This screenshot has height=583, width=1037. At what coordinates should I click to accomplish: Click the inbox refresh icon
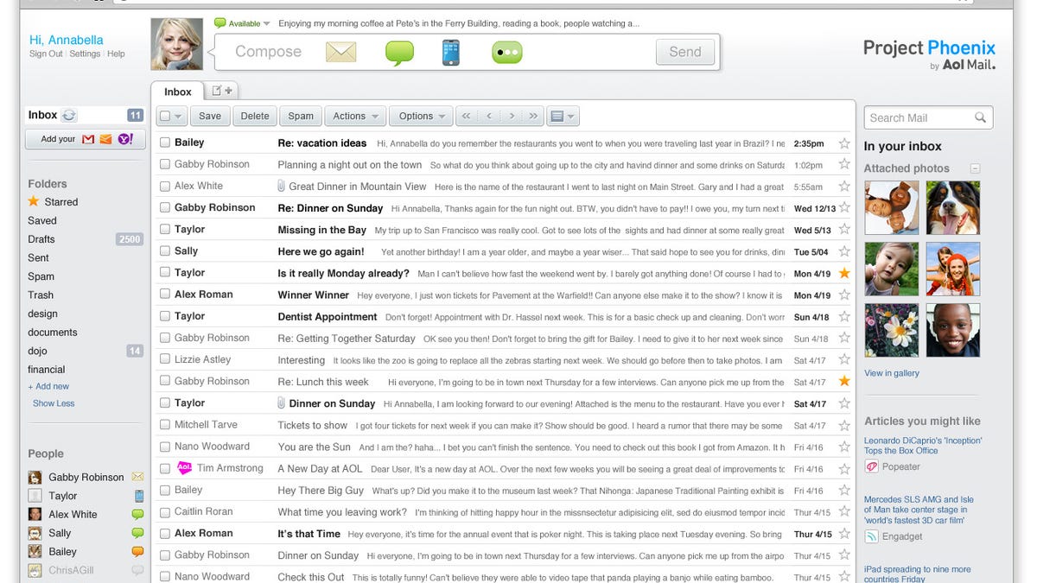click(x=69, y=115)
